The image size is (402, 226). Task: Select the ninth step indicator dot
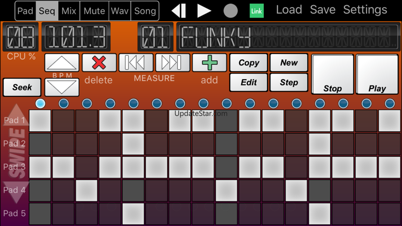click(227, 103)
